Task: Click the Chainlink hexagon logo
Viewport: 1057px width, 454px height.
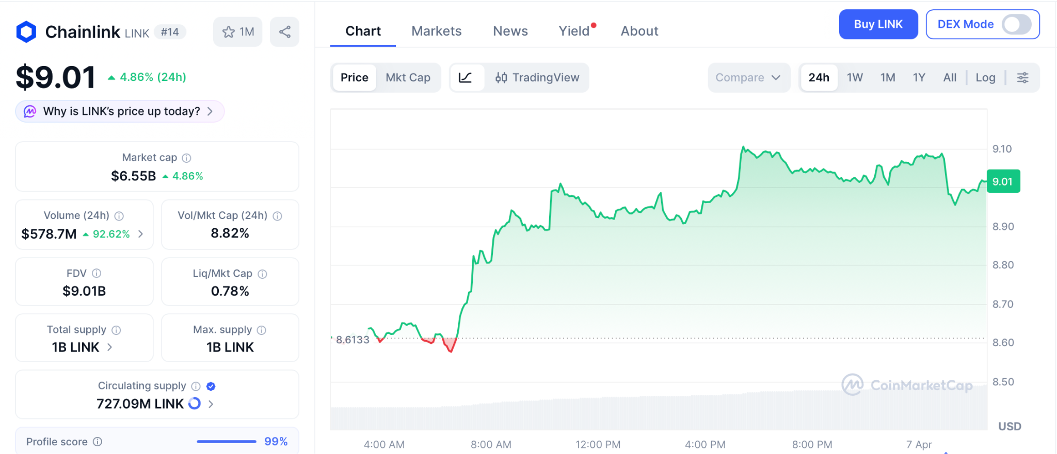Action: tap(26, 32)
